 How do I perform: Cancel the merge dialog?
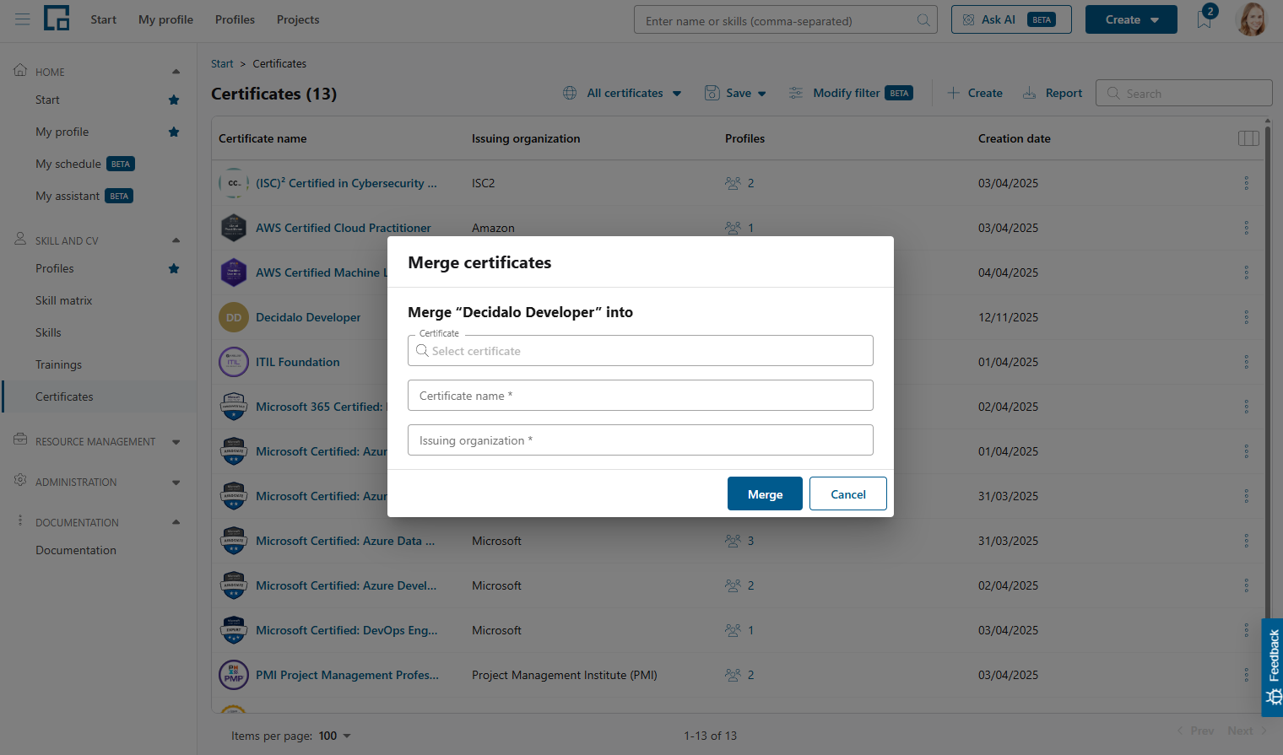848,493
